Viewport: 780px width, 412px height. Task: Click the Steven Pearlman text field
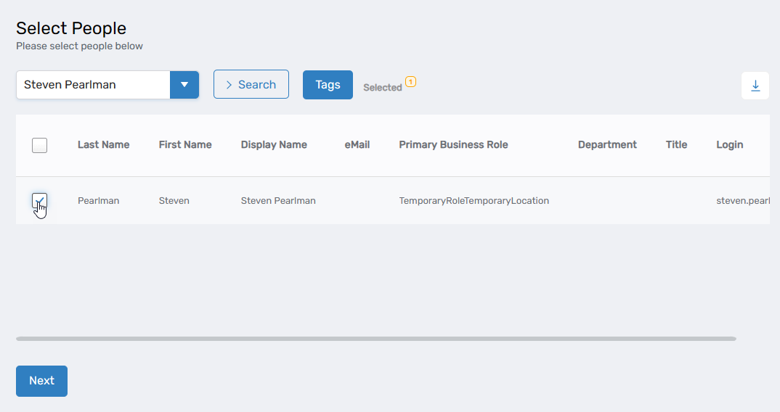(93, 85)
